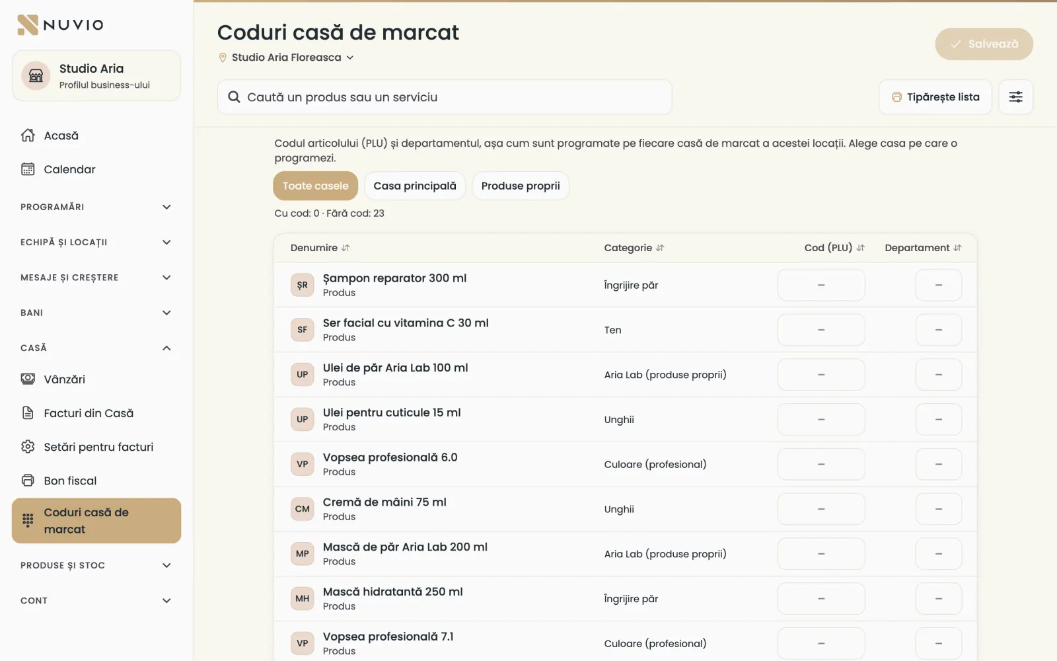Expand the Echipă și locații section
The width and height of the screenshot is (1057, 661).
point(96,242)
